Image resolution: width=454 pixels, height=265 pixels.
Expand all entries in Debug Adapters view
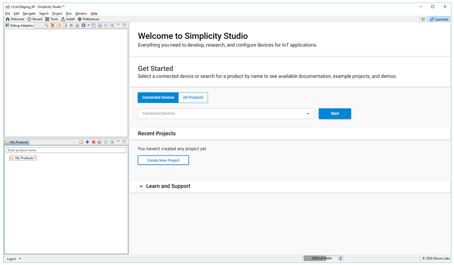(x=112, y=26)
